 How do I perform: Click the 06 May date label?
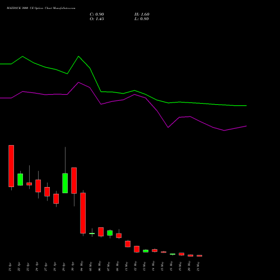pyautogui.click(x=100, y=266)
